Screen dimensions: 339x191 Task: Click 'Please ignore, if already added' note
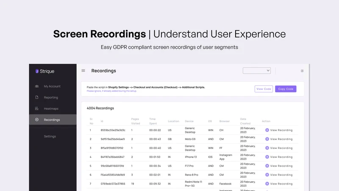111,91
